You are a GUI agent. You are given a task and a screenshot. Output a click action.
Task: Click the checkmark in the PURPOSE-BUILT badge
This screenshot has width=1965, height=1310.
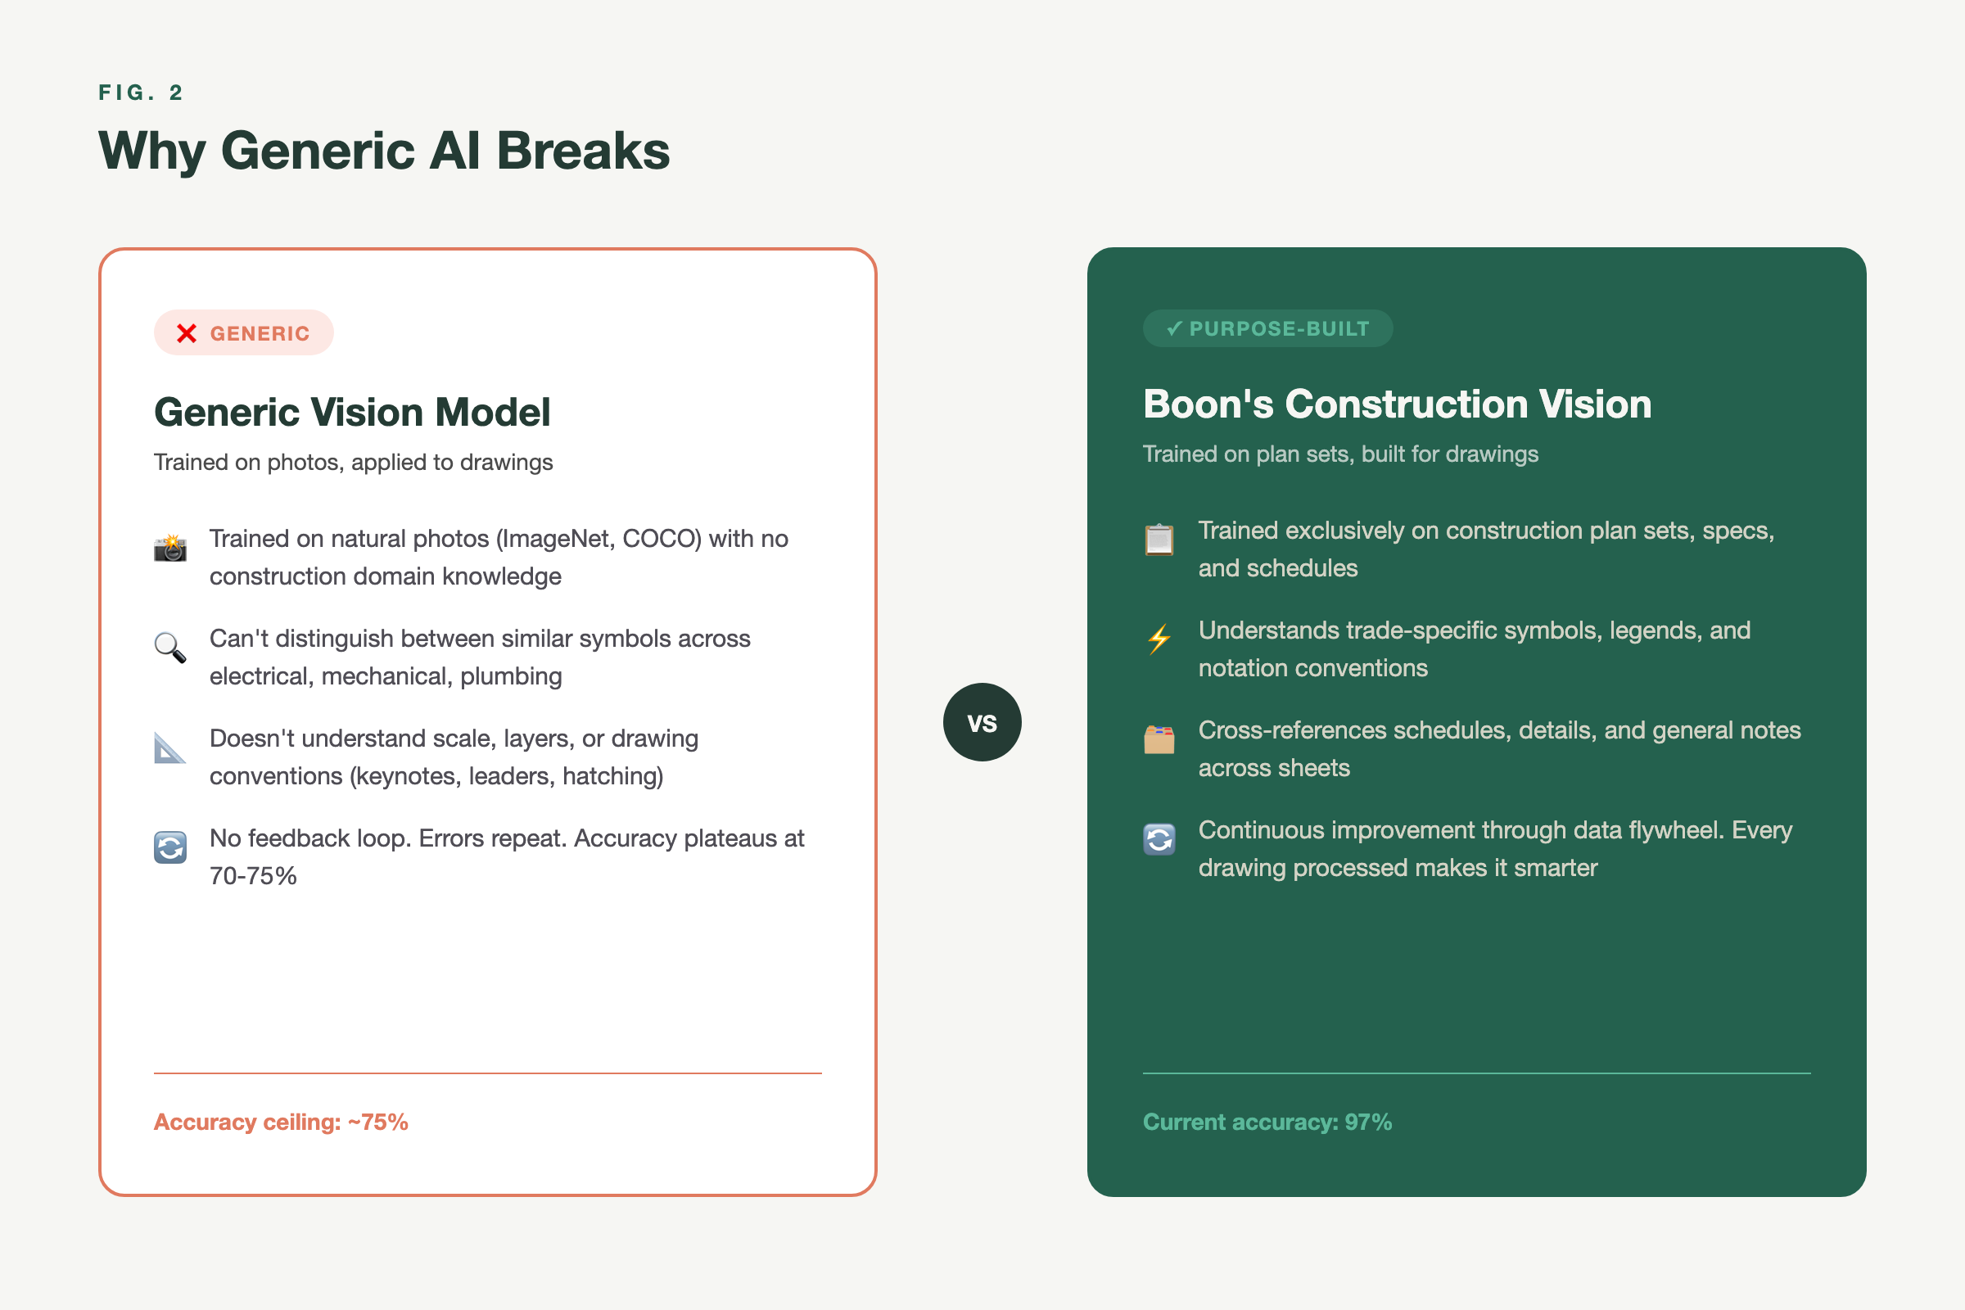pyautogui.click(x=1174, y=327)
